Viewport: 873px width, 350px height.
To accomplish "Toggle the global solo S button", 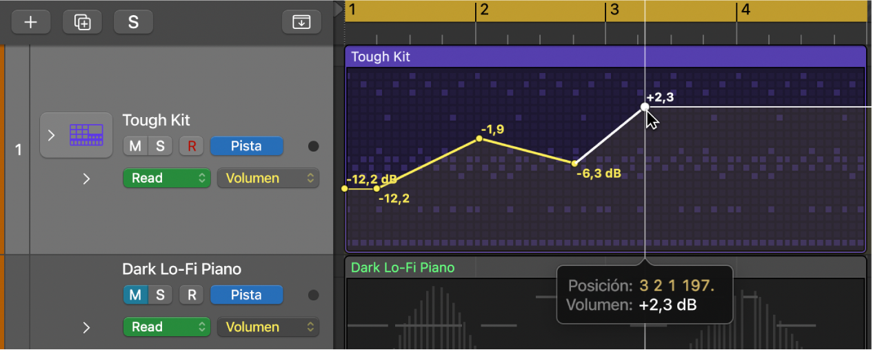I will coord(133,22).
